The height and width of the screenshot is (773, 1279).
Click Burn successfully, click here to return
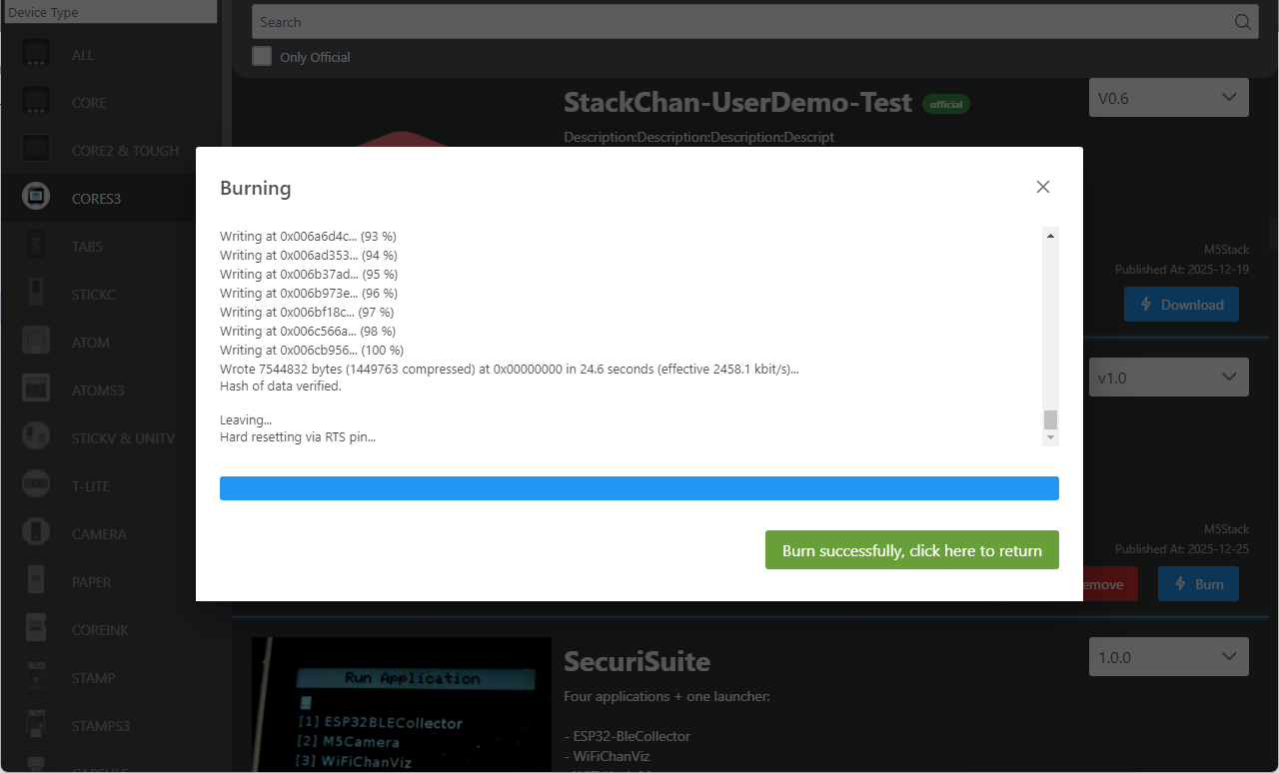pyautogui.click(x=911, y=550)
